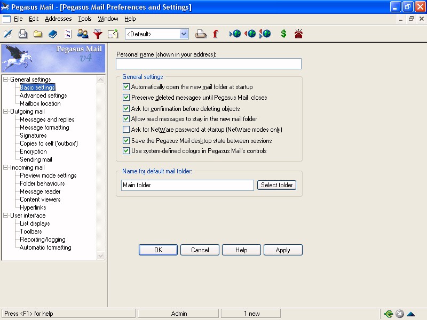Screen dimensions: 427x320
Task: Click the Help button in preferences
Action: (242, 250)
